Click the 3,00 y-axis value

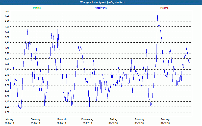point(7,59)
